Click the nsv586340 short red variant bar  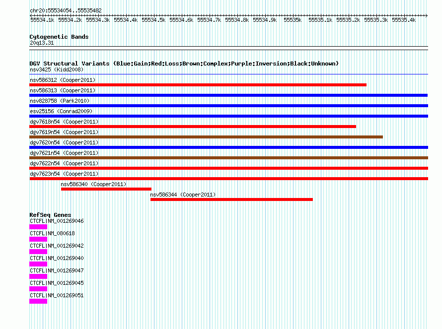coord(106,189)
